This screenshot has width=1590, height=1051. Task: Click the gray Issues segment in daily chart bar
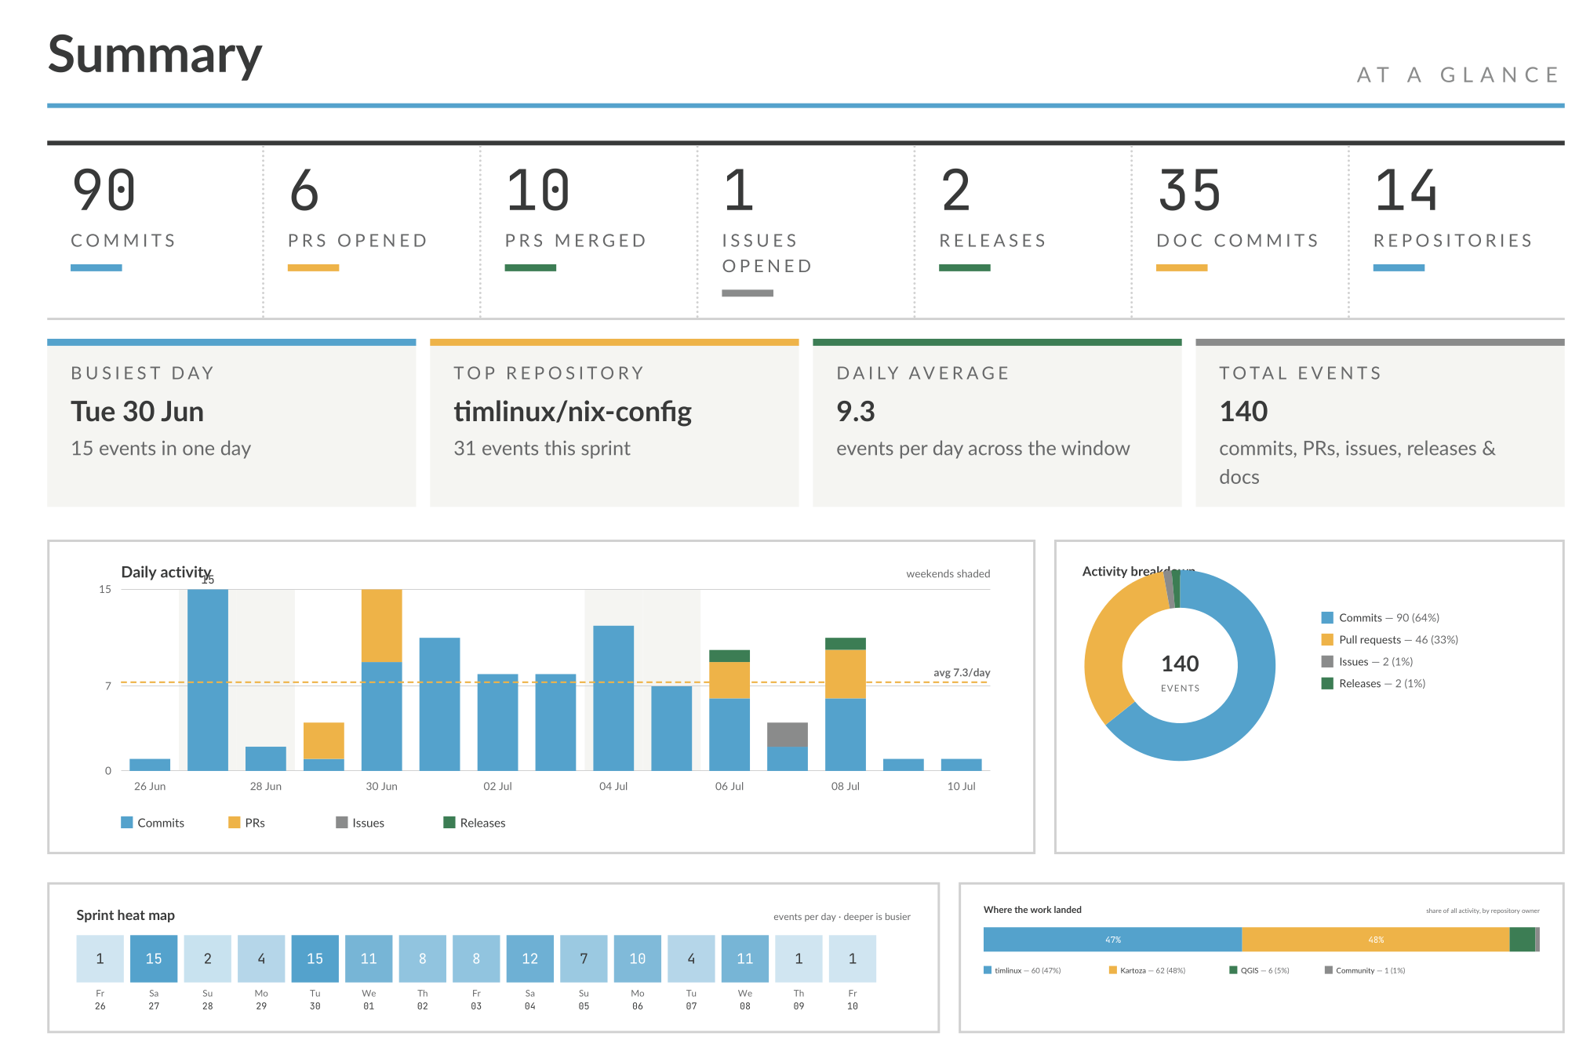coord(788,735)
